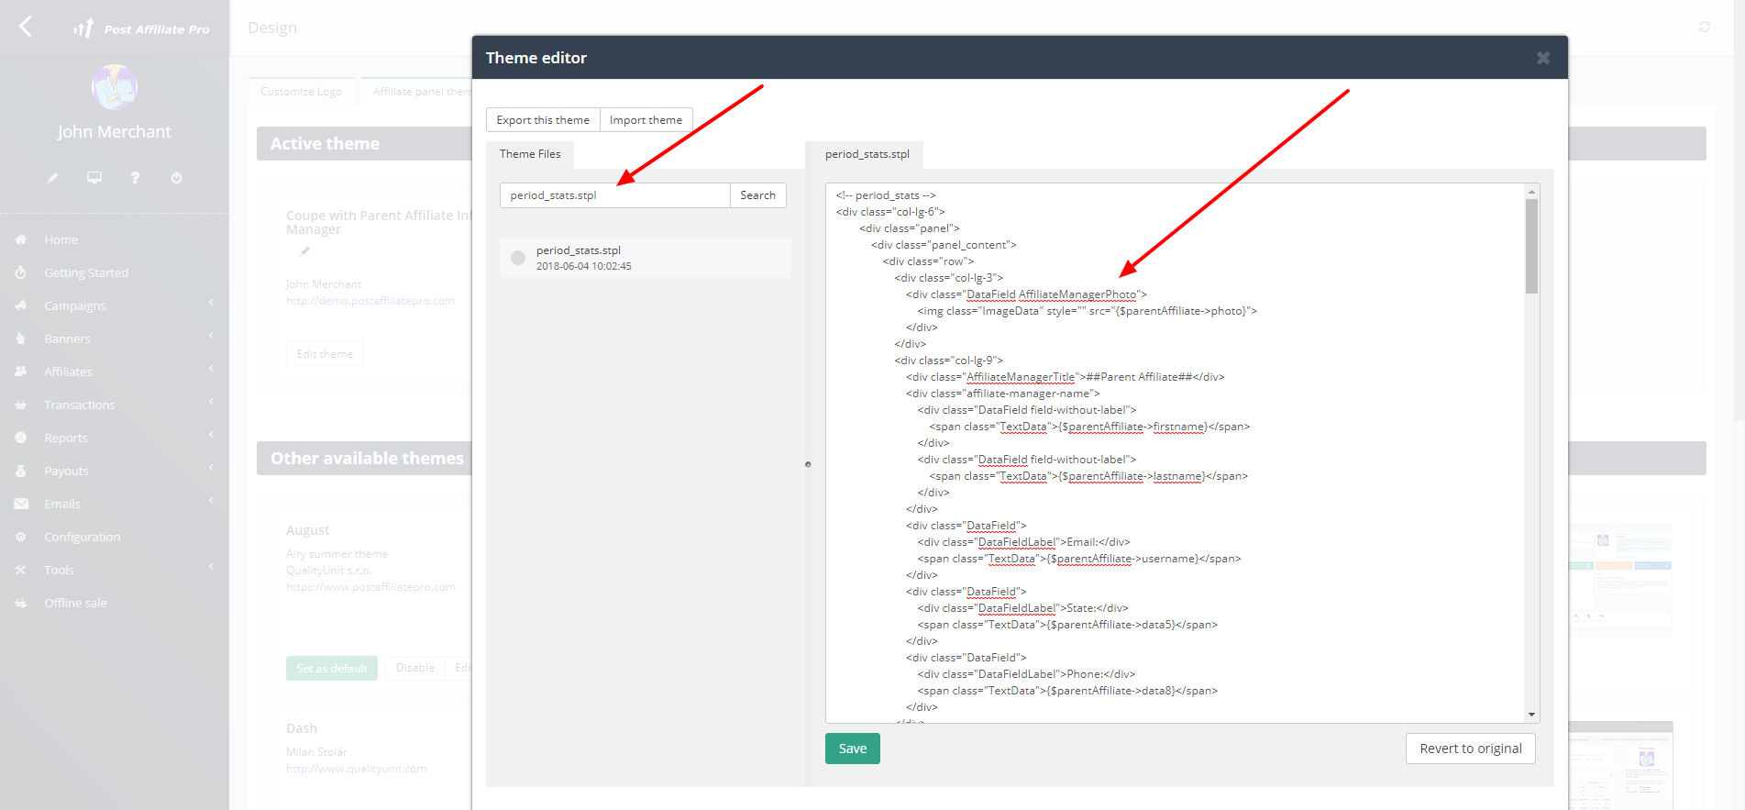Select the circle beside period_stats.stpl file

pos(518,258)
